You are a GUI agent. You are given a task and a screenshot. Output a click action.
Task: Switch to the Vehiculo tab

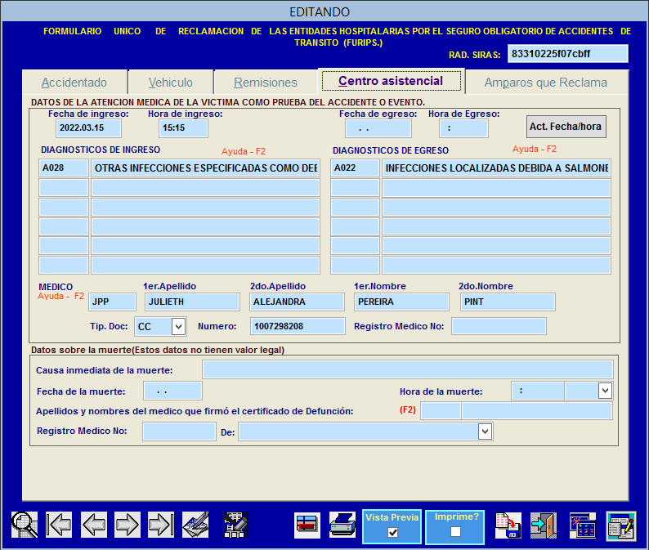coord(171,83)
